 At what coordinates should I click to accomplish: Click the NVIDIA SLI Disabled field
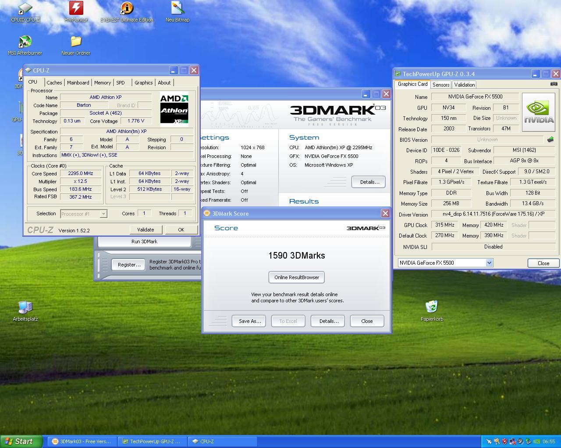493,247
